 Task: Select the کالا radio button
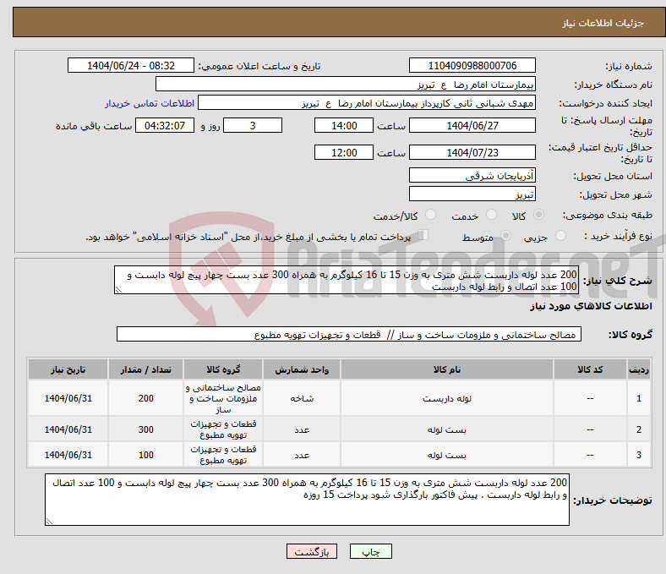tap(539, 216)
